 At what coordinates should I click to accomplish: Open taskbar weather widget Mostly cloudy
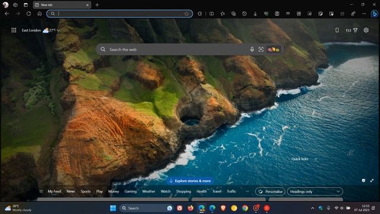pyautogui.click(x=18, y=208)
